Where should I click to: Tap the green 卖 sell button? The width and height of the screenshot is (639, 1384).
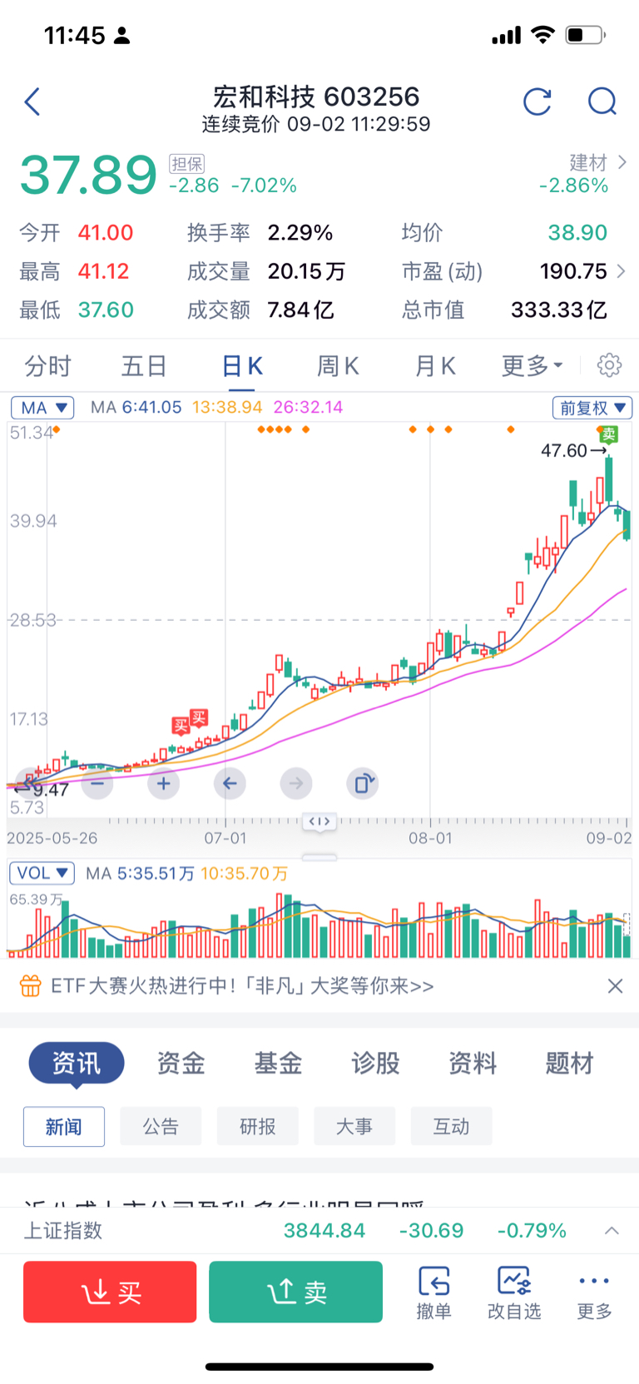point(295,1292)
